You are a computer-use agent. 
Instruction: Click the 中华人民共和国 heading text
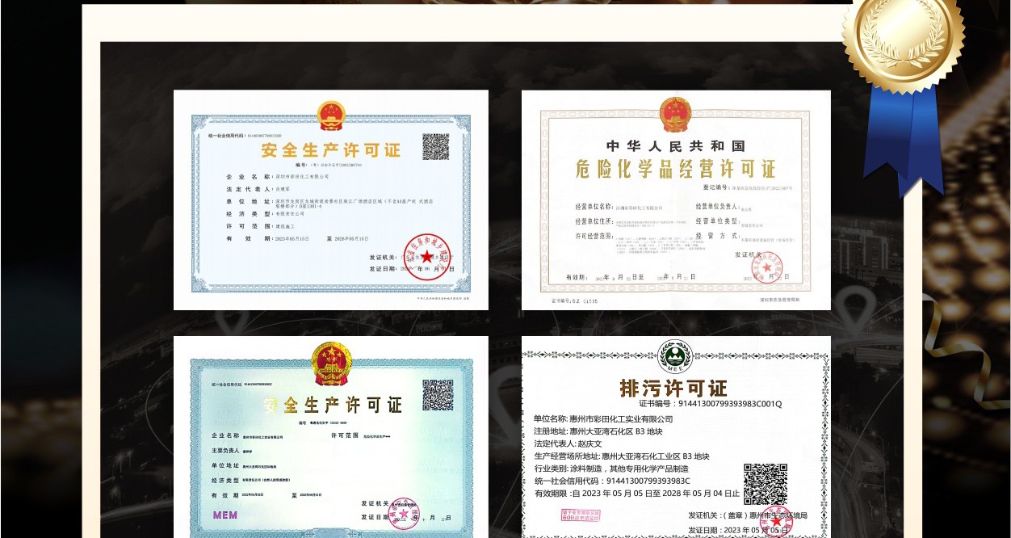(x=674, y=146)
